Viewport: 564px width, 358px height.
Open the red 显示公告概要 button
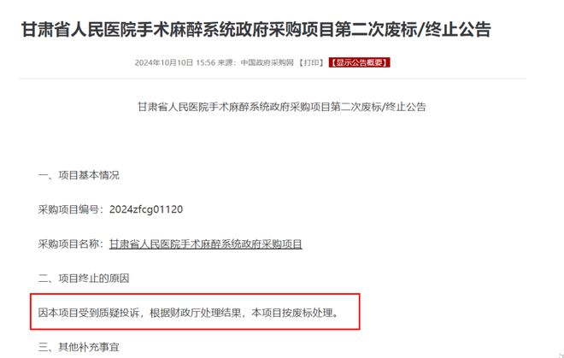pos(359,62)
